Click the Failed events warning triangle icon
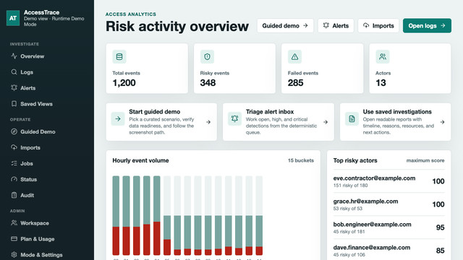The width and height of the screenshot is (463, 260). coord(294,56)
